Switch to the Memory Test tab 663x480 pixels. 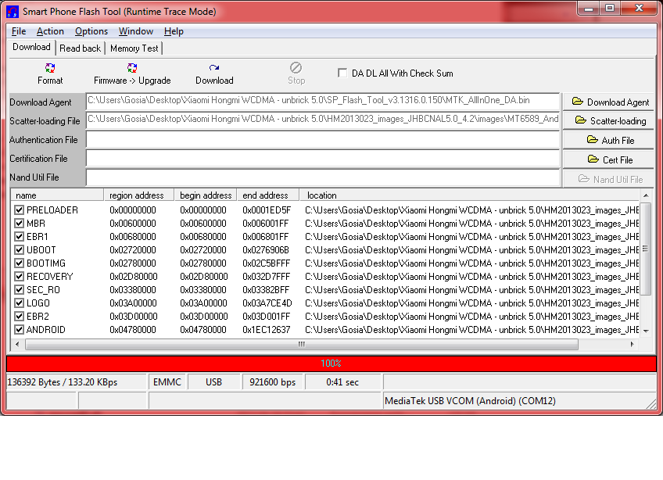(x=134, y=48)
